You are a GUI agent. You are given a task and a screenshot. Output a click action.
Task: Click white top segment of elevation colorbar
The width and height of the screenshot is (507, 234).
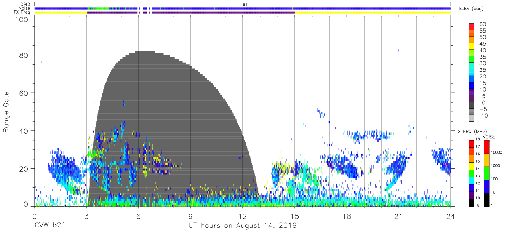(471, 20)
